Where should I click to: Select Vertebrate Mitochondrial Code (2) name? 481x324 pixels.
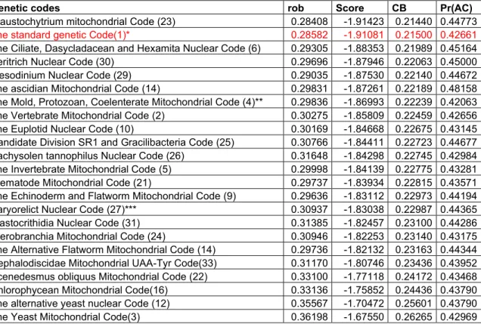point(82,116)
